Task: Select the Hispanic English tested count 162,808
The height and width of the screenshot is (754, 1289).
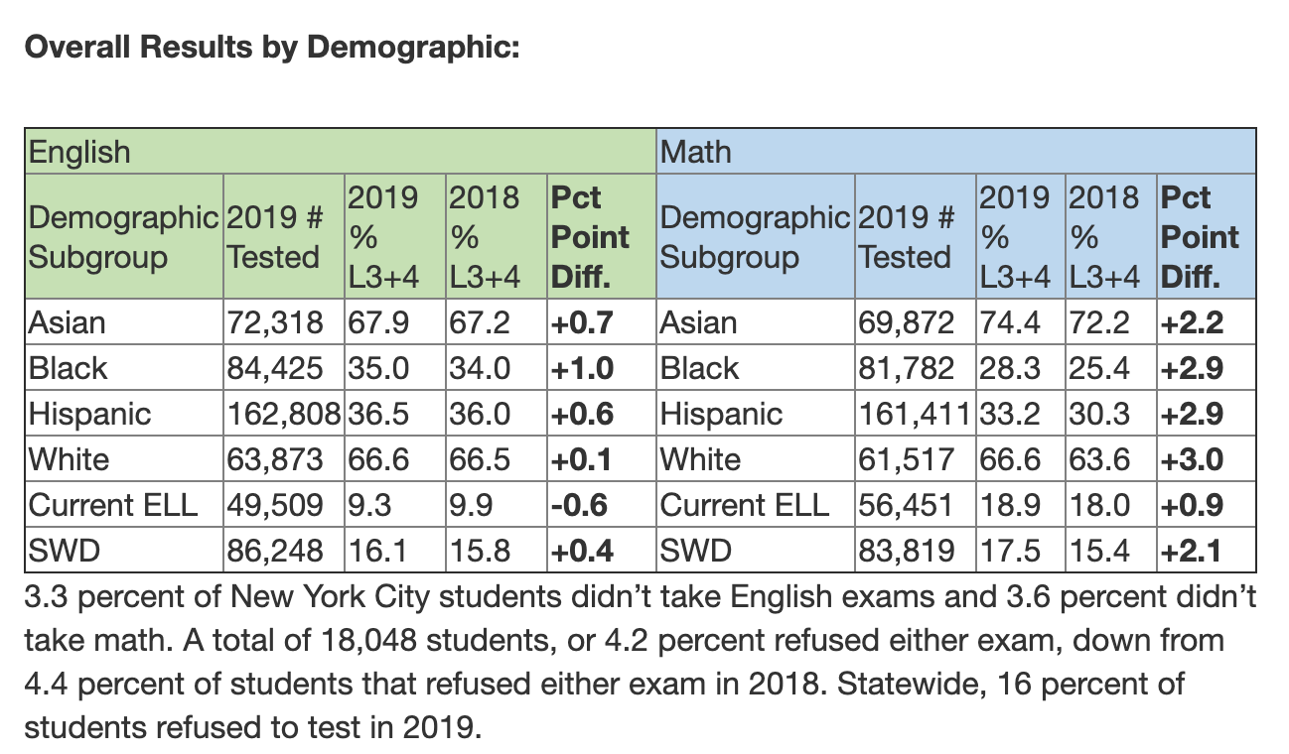Action: point(284,414)
